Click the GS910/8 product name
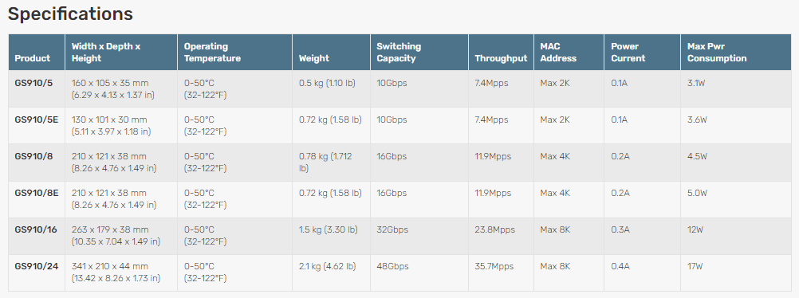The image size is (799, 298). (33, 156)
